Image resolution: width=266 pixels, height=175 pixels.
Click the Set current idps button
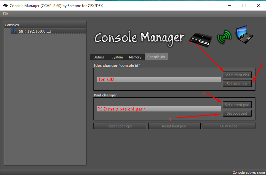pos(237,75)
